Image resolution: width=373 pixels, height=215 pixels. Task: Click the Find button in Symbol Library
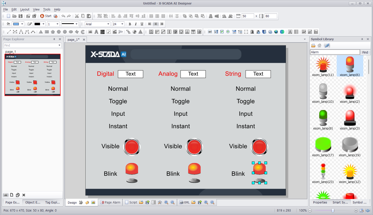365,52
